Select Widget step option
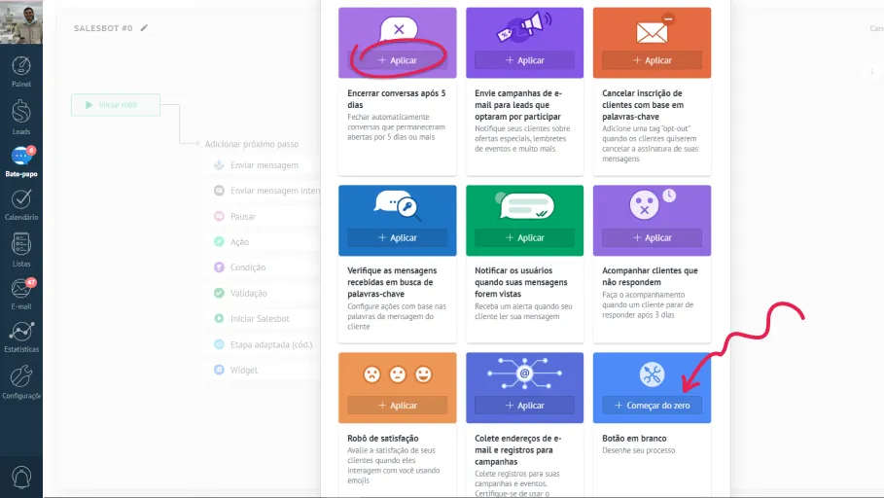The height and width of the screenshot is (498, 884). [x=243, y=370]
